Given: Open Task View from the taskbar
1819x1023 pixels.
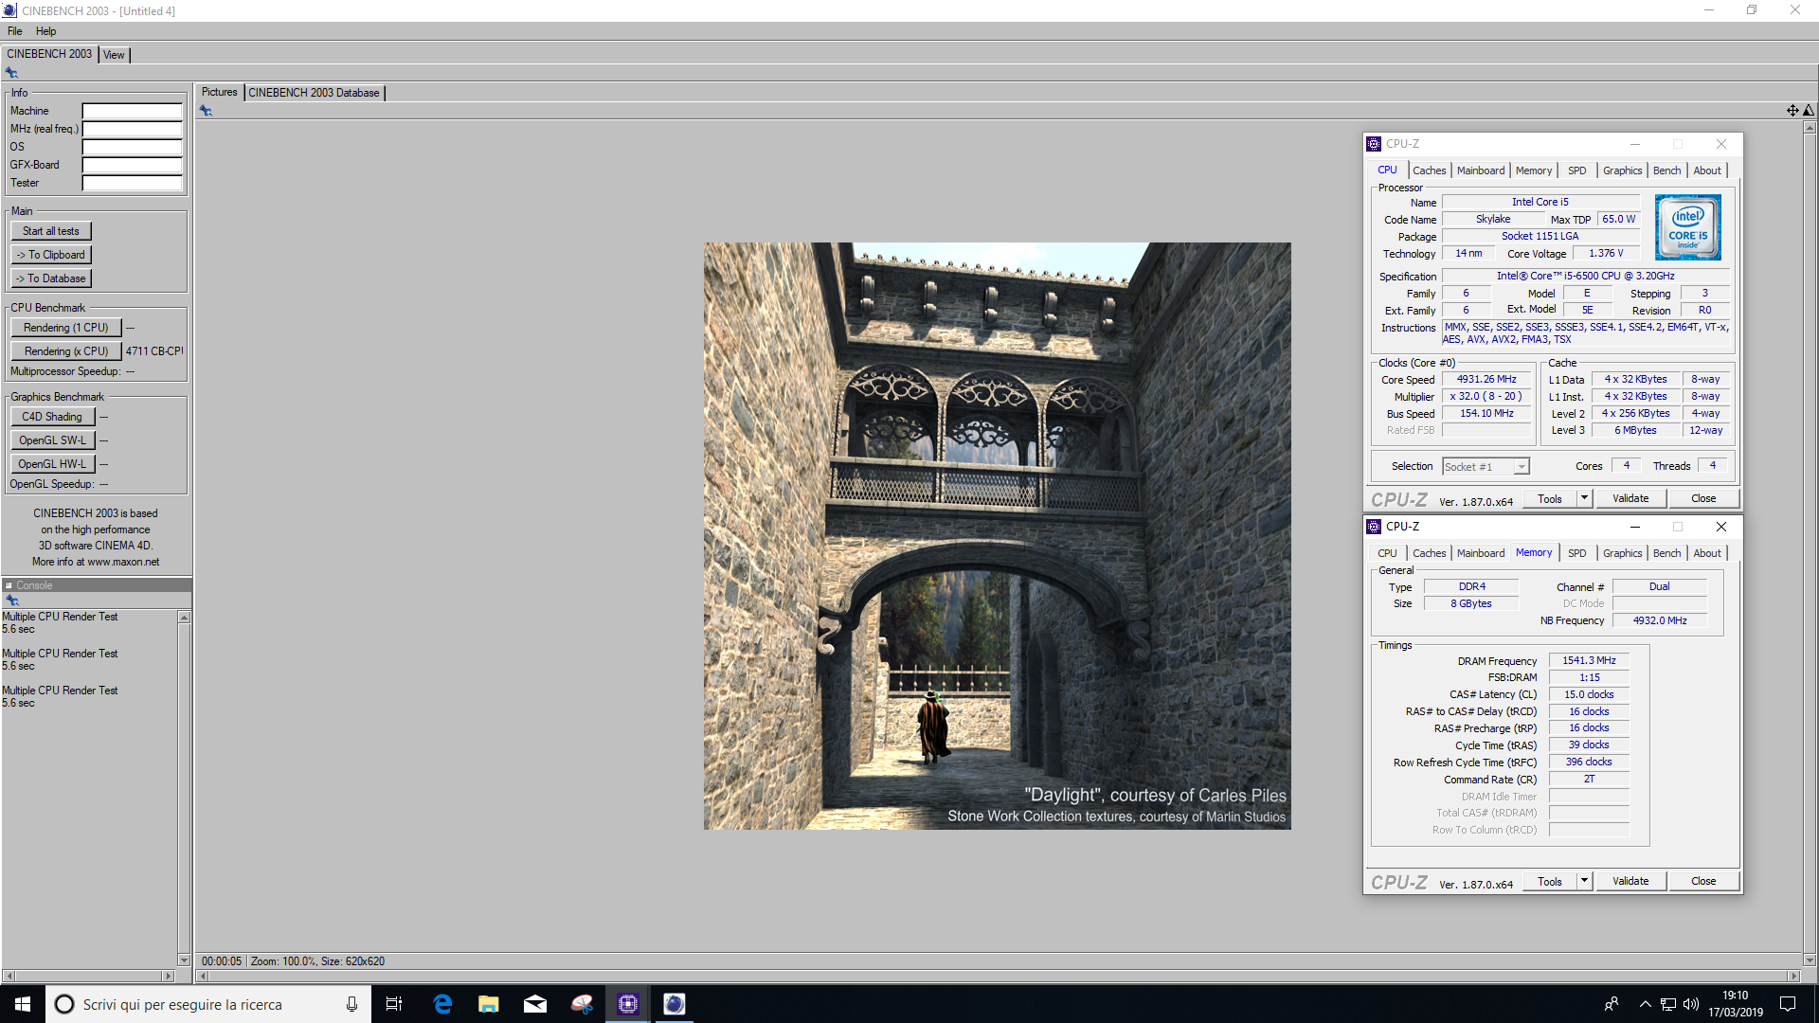Looking at the screenshot, I should (x=394, y=1004).
